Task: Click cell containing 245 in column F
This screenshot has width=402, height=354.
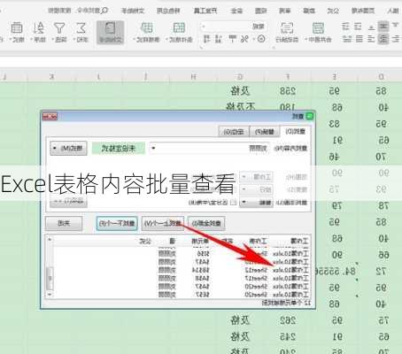Action: 288,336
